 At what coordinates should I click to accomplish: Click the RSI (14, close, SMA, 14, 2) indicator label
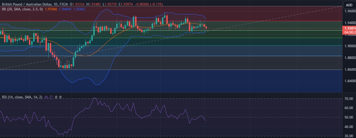(x=22, y=97)
